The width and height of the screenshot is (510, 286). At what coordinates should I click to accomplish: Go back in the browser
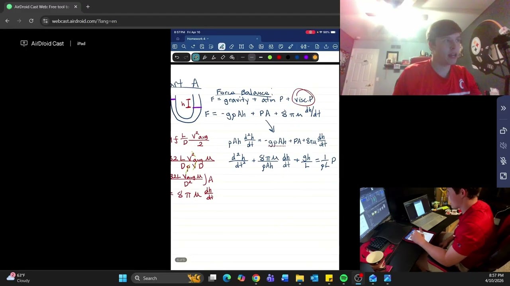(x=7, y=21)
